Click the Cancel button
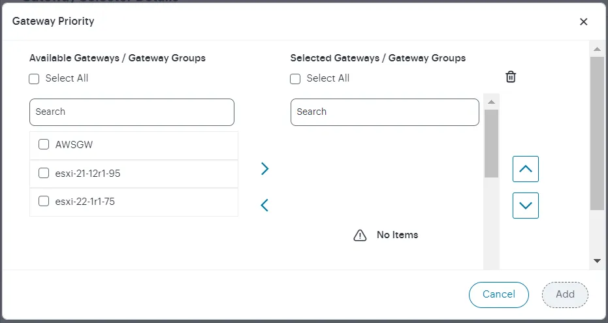The width and height of the screenshot is (608, 323). pos(499,294)
